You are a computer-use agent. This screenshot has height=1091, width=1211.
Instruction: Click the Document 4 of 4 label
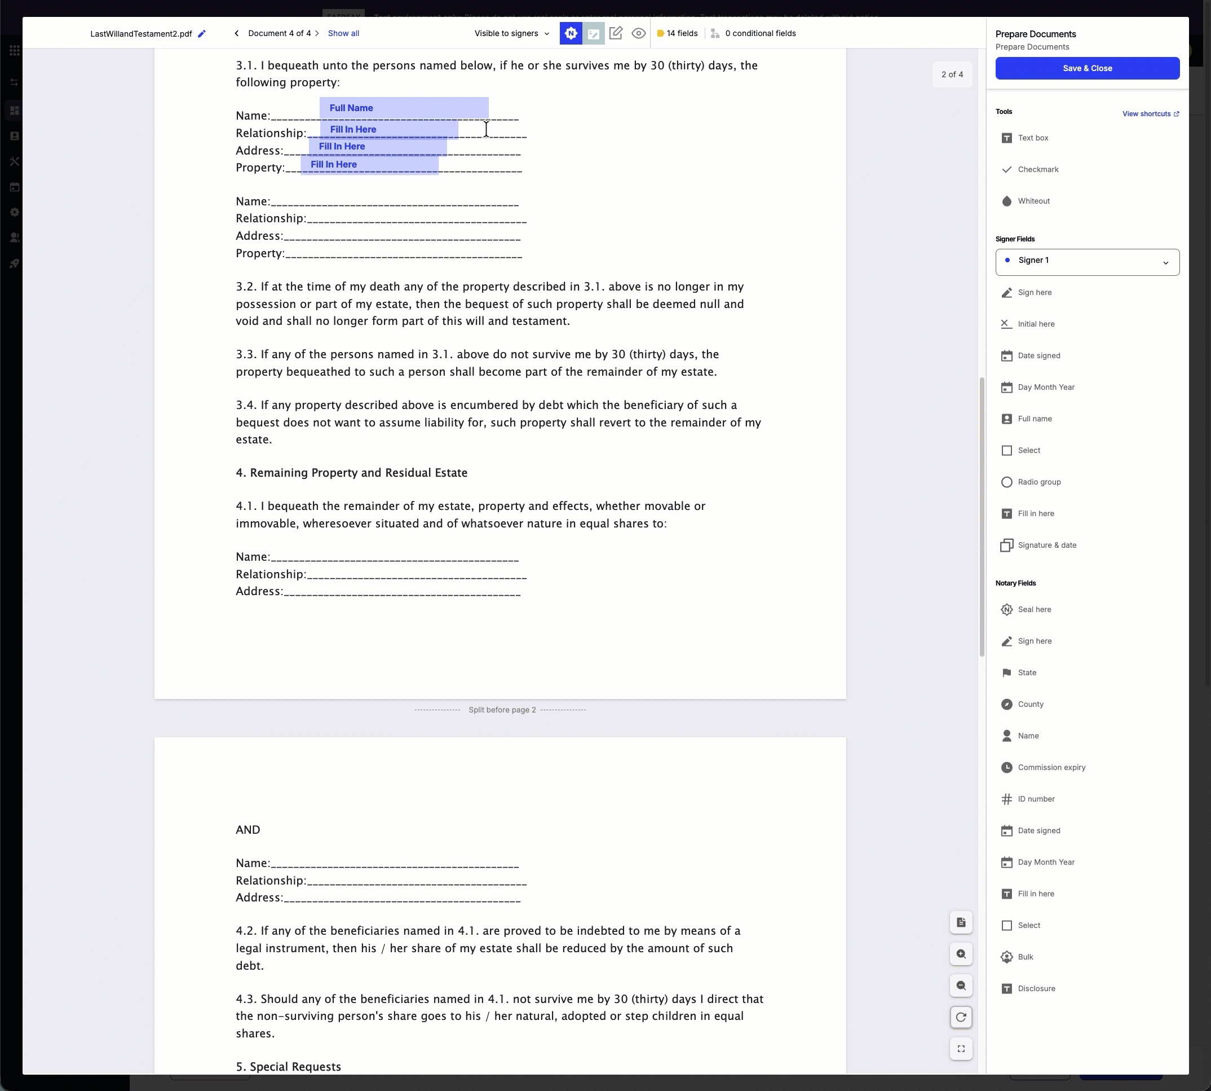(x=279, y=34)
